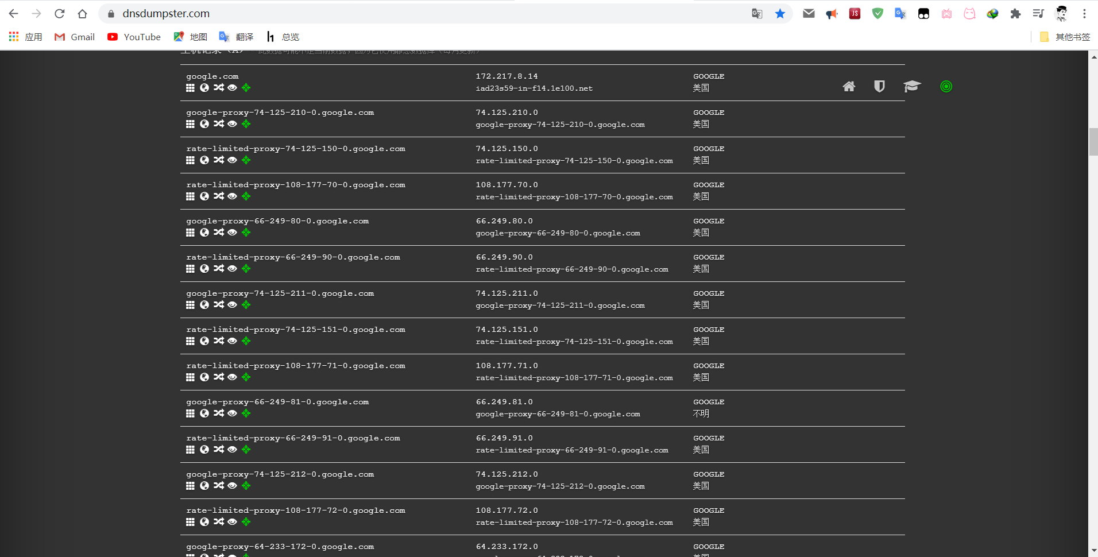Image resolution: width=1098 pixels, height=557 pixels.
Task: Click the scrollbar down arrow
Action: 1093,551
